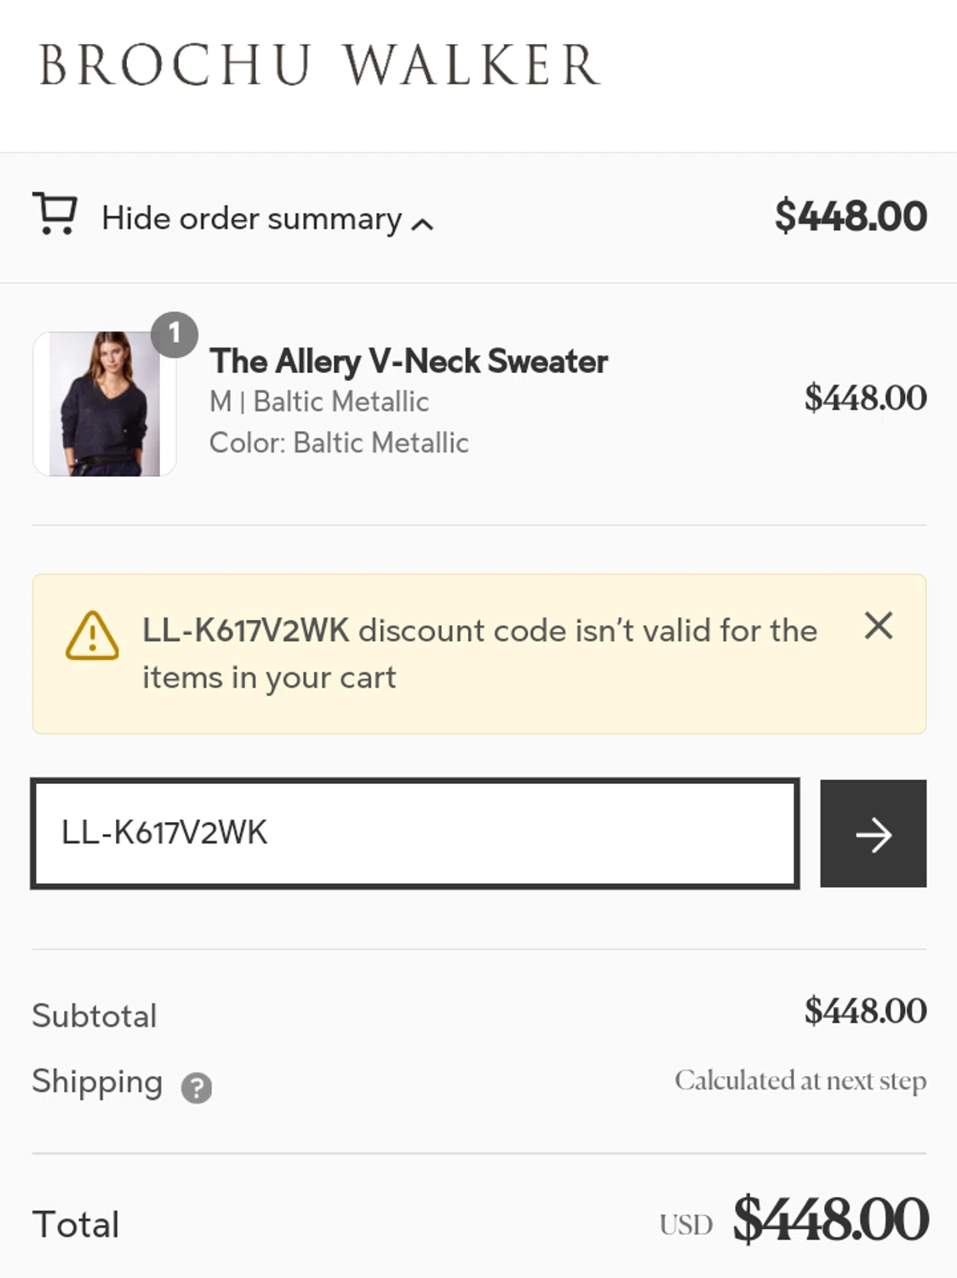Click the Color: Baltic Metallic text
The image size is (957, 1278).
[x=339, y=443]
